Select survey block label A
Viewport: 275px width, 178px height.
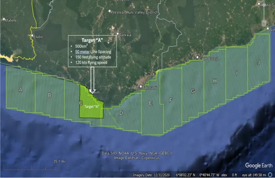(21, 90)
